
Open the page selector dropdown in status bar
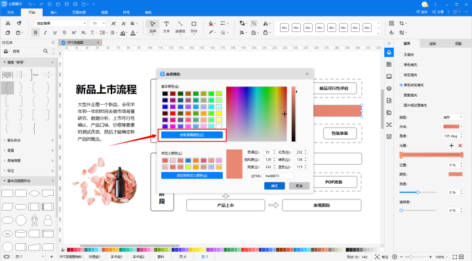coord(43,257)
